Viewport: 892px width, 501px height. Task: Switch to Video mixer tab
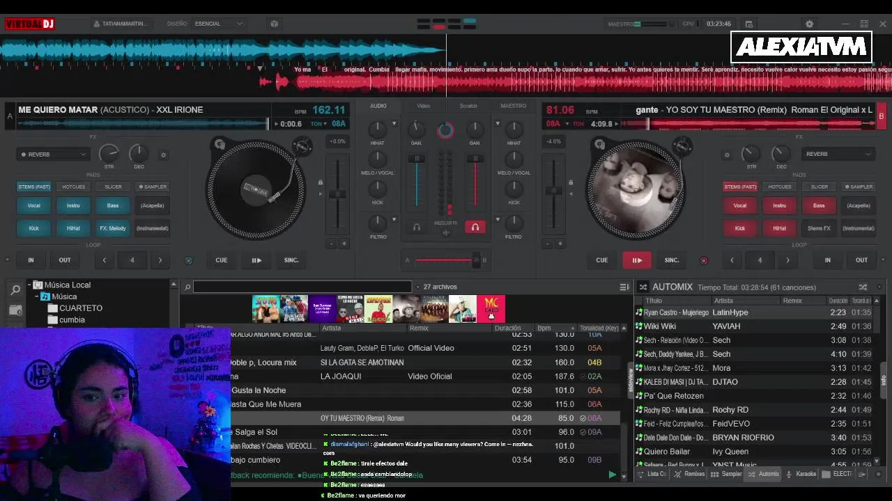click(423, 106)
